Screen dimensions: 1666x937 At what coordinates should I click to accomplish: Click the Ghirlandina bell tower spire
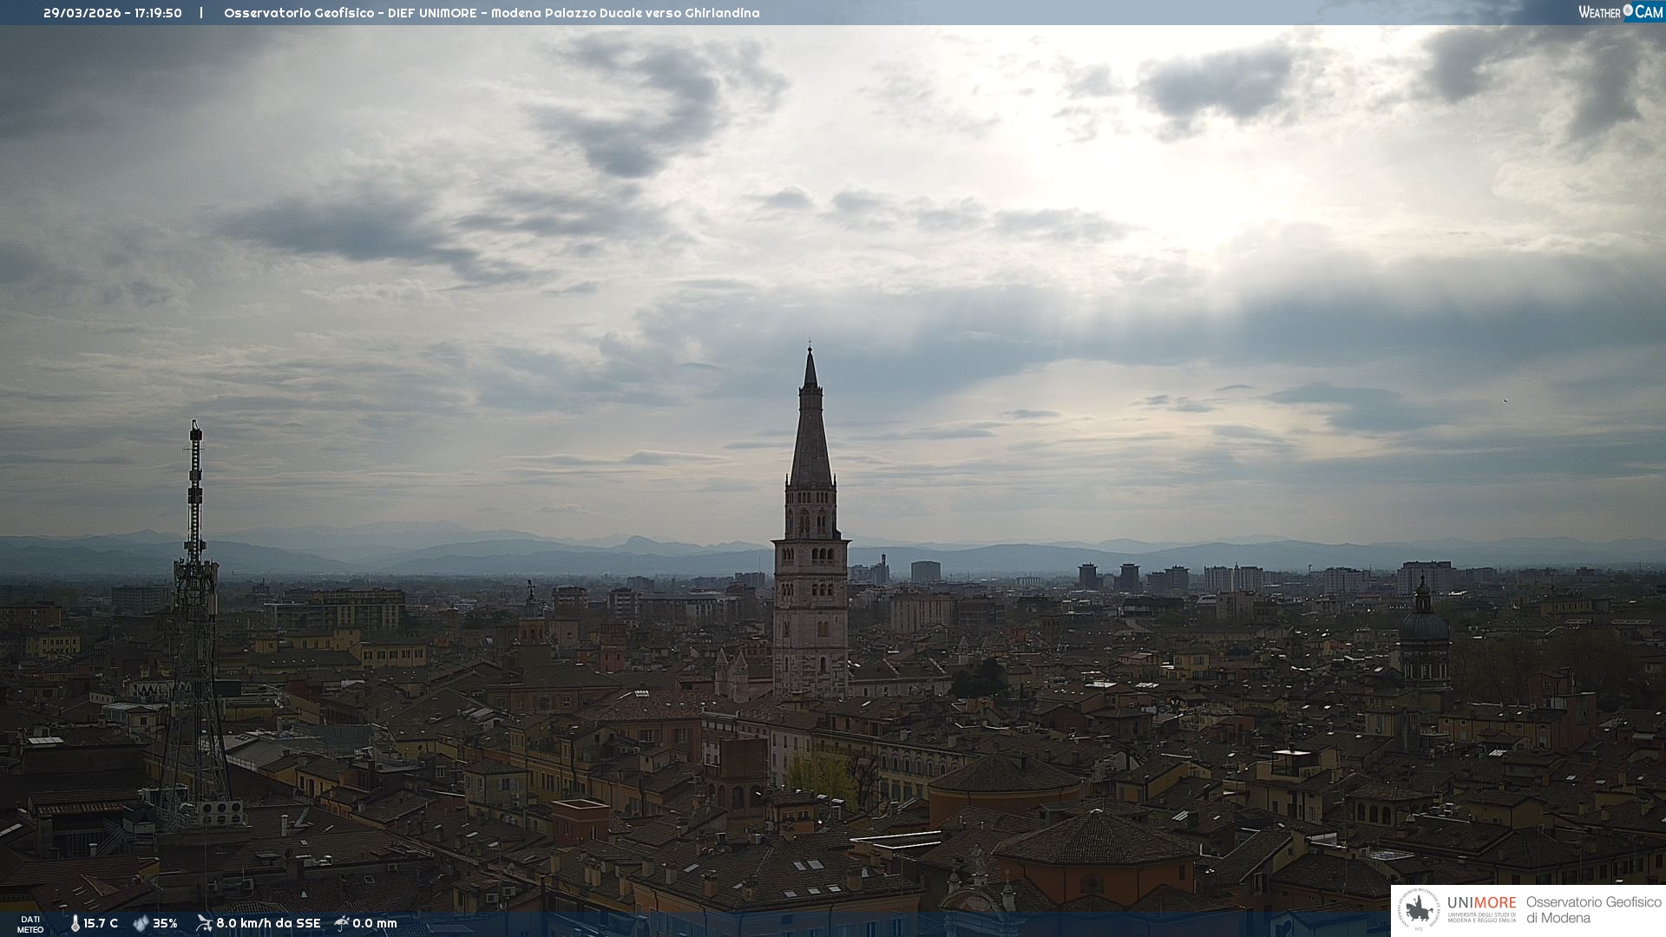pyautogui.click(x=810, y=434)
